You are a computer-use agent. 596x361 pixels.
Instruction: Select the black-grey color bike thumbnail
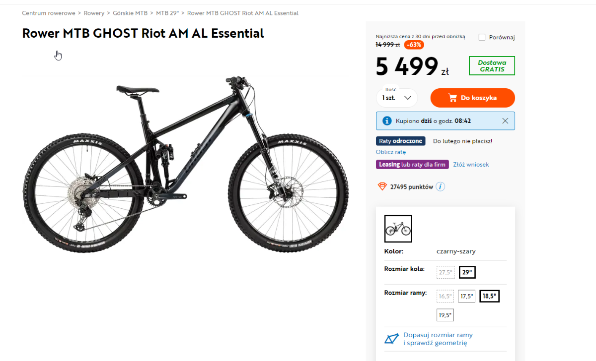(x=398, y=229)
